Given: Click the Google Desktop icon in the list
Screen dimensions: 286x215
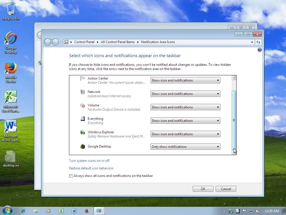Looking at the screenshot, I should (83, 146).
